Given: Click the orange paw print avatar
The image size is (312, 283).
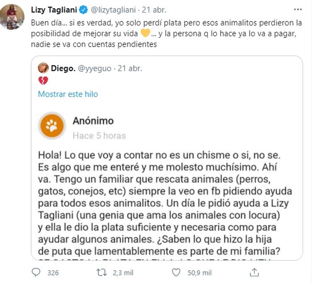Looking at the screenshot, I should pyautogui.click(x=52, y=125).
